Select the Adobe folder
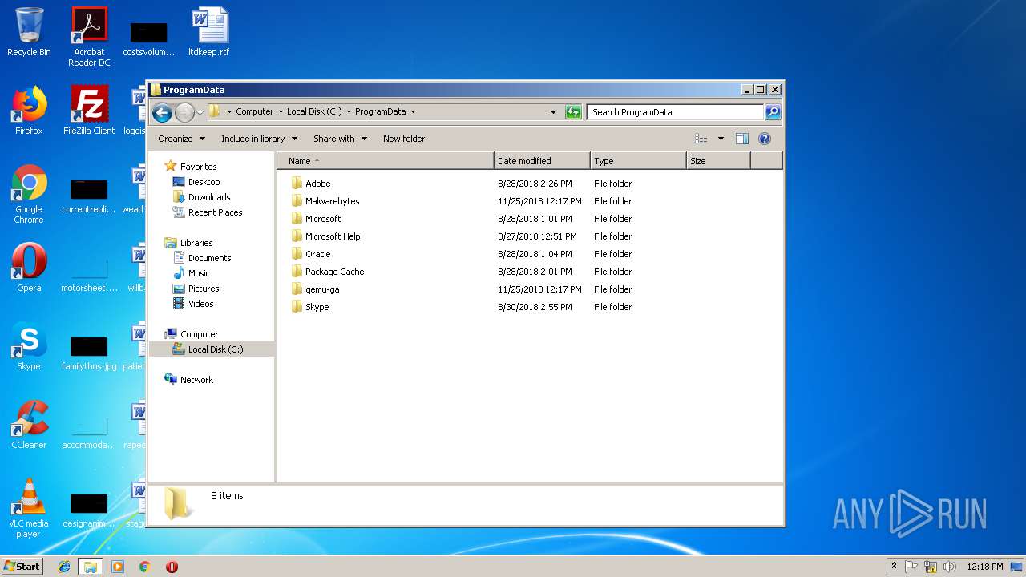 (317, 184)
